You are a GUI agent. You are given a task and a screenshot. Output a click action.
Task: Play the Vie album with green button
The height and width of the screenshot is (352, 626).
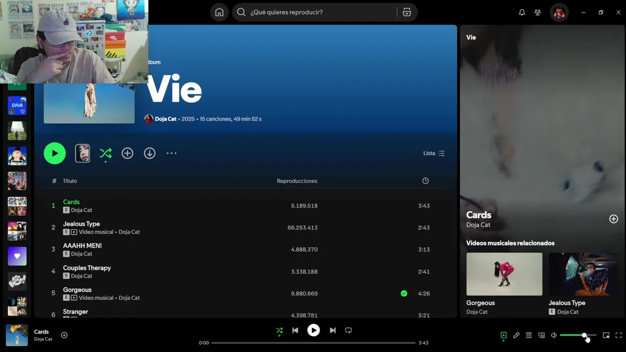point(55,153)
